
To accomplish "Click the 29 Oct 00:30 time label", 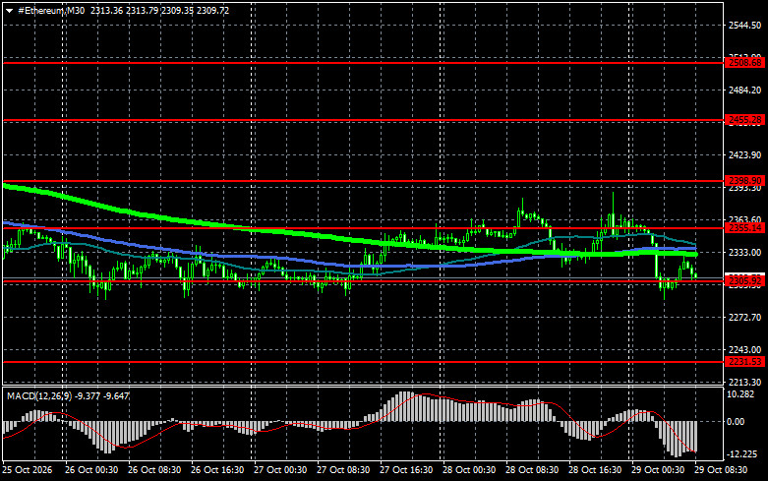I will [x=658, y=470].
